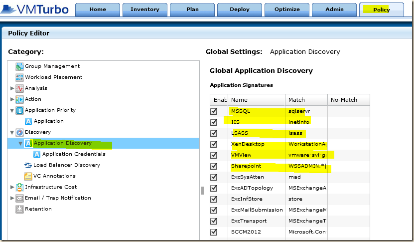Sort by the Match column header
414x242 pixels.
click(x=306, y=100)
